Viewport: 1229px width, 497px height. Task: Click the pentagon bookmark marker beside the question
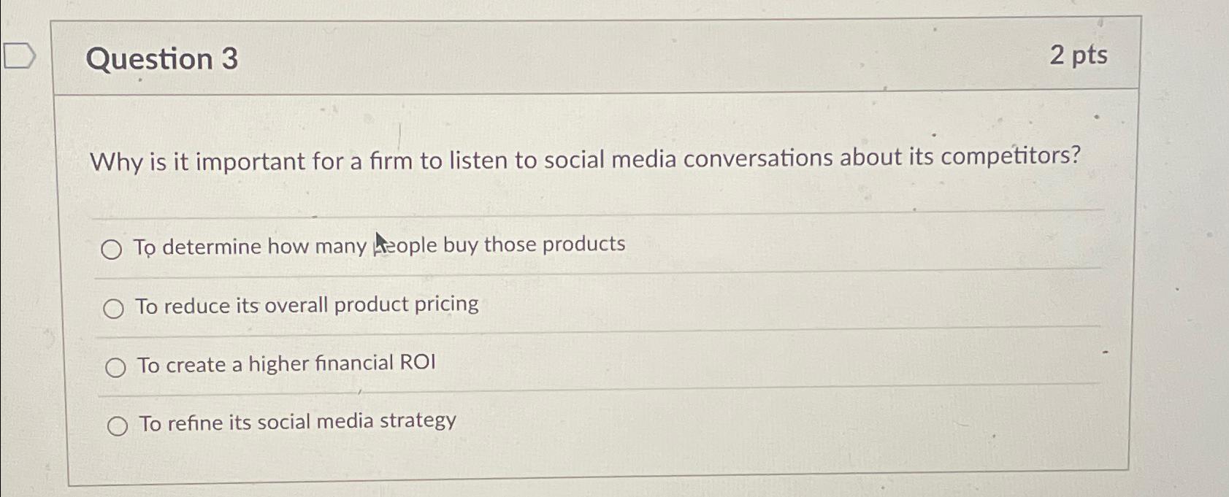(x=18, y=54)
